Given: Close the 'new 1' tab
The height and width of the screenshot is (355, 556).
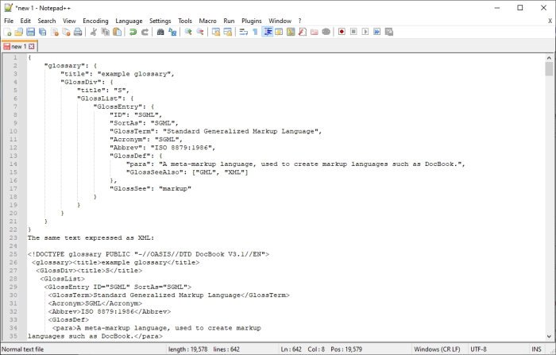Looking at the screenshot, I should (32, 47).
